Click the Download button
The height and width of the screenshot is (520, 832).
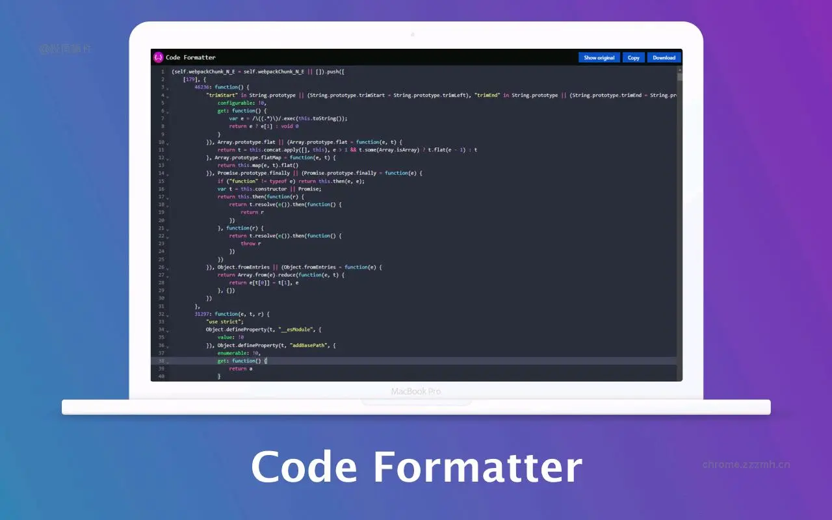coord(663,57)
